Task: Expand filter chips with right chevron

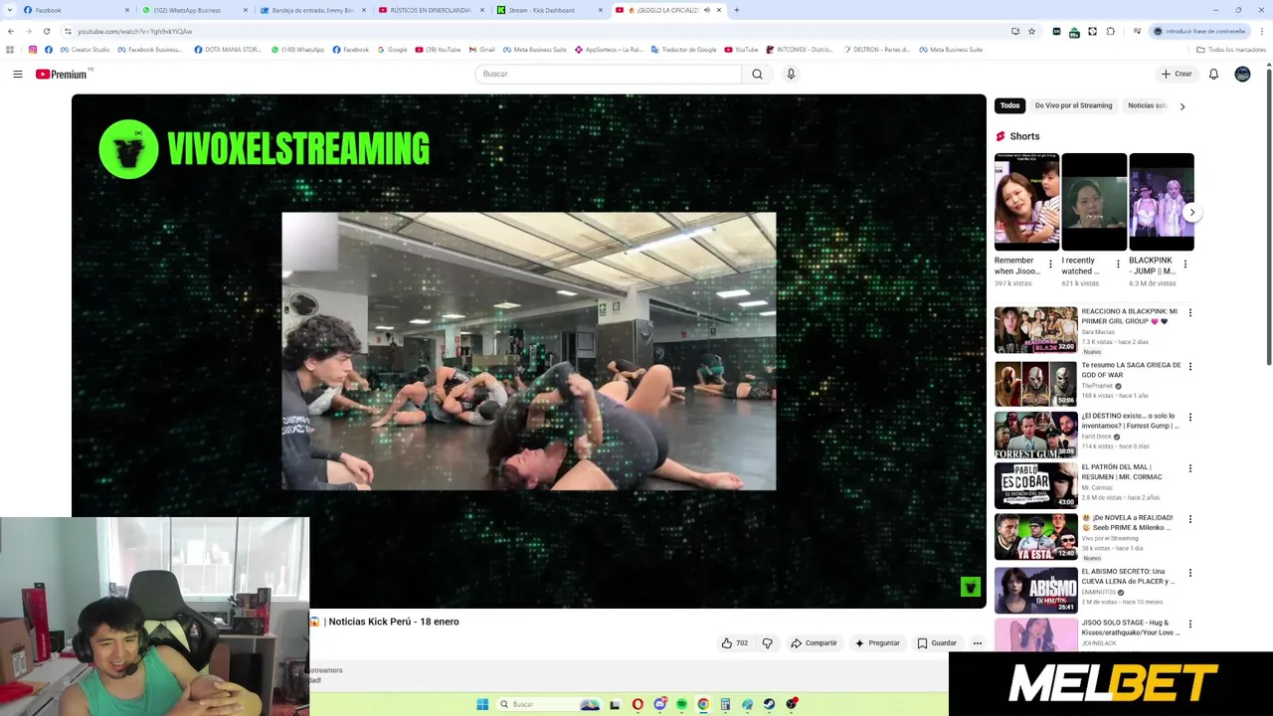Action: click(x=1182, y=105)
